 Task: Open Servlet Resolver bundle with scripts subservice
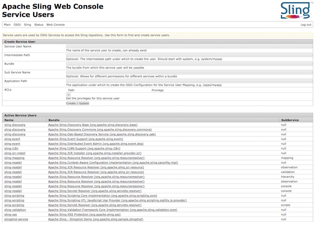tap(95, 205)
